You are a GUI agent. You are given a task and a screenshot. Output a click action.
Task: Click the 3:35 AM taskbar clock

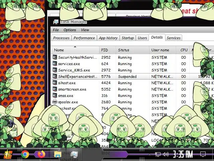coord(183,154)
